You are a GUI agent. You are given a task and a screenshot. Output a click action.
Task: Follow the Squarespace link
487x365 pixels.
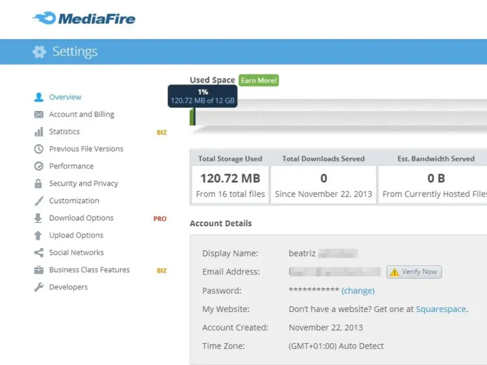coord(441,309)
